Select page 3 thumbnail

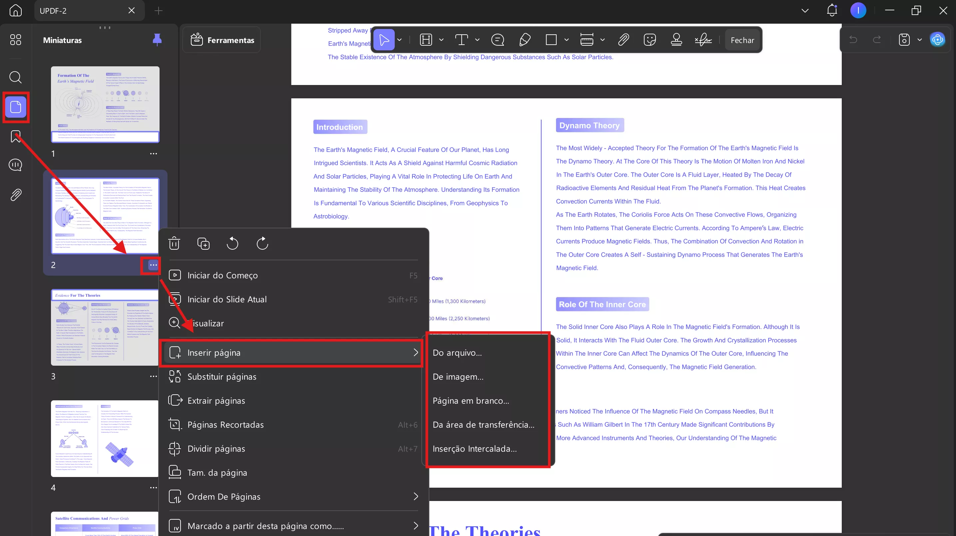[105, 327]
